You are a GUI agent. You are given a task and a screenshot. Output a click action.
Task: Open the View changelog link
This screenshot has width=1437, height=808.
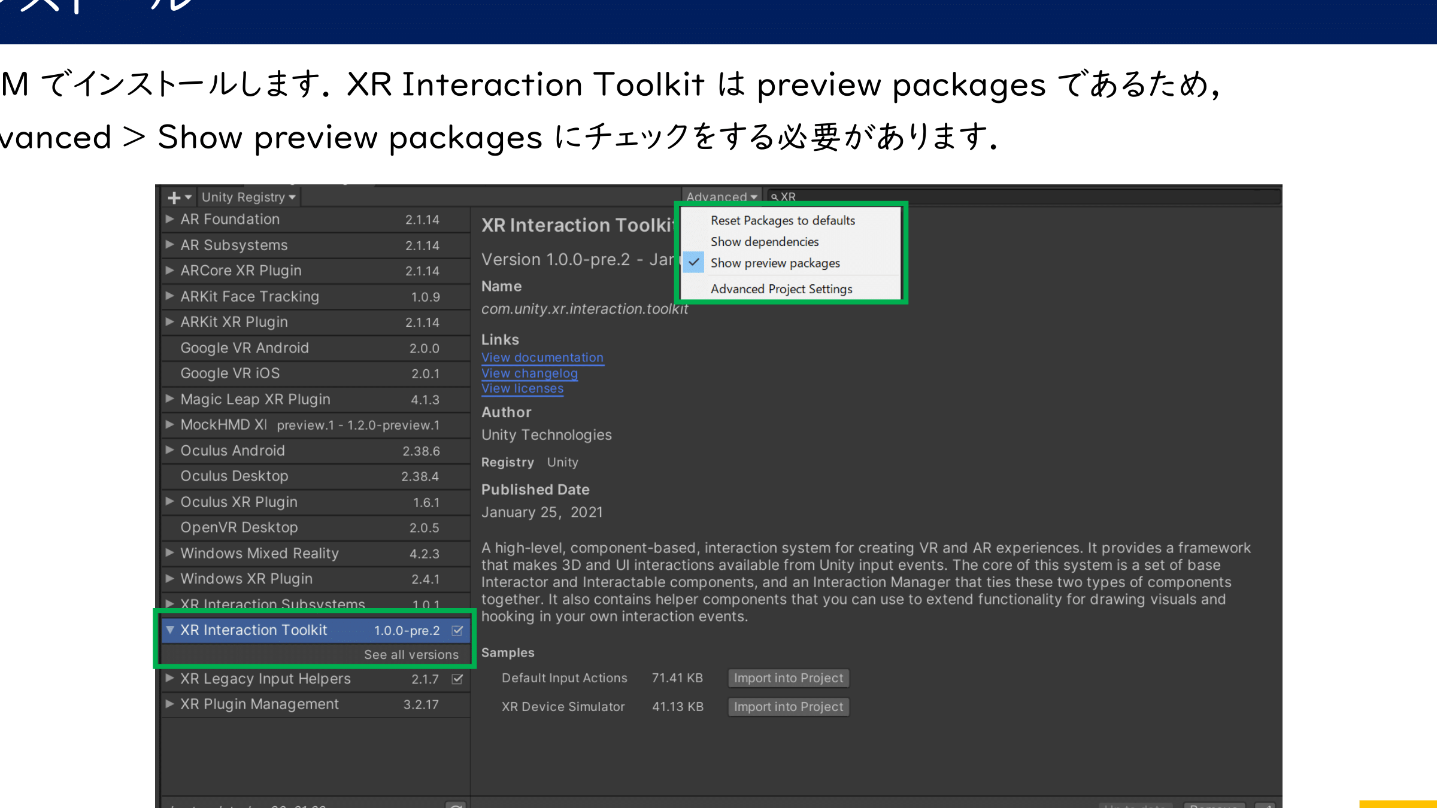click(x=529, y=373)
